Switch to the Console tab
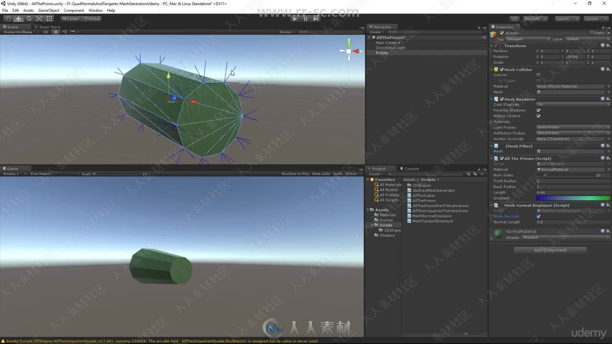 (409, 169)
